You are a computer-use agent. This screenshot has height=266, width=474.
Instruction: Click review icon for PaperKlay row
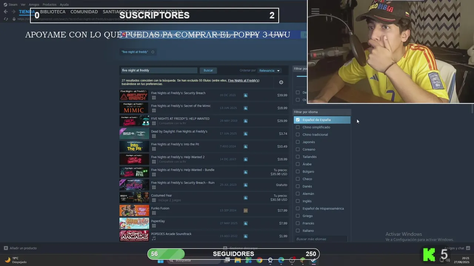pos(246,223)
